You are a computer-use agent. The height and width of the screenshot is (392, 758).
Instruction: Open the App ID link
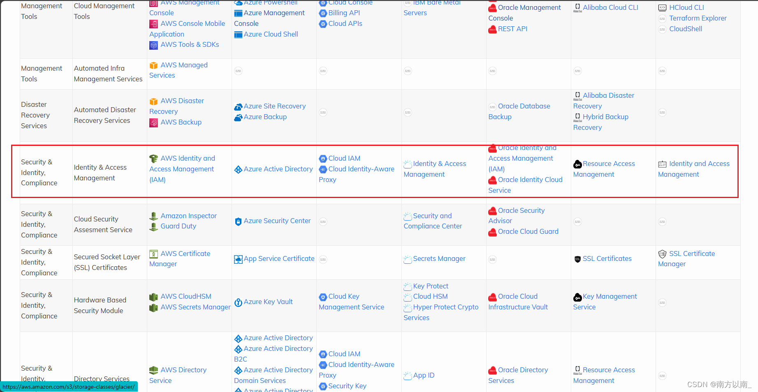tap(424, 375)
